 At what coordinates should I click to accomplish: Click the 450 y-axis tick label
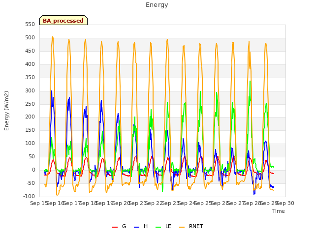point(30,51)
